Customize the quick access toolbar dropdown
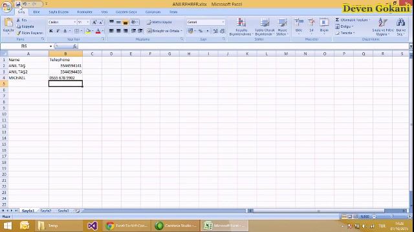Viewport: 414px width, 232px height. point(47,4)
